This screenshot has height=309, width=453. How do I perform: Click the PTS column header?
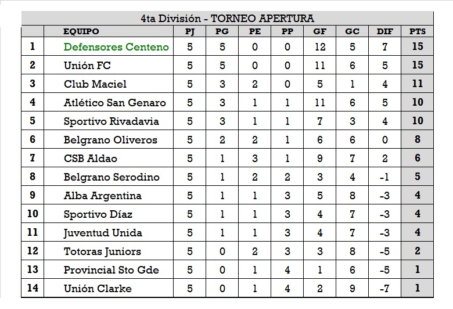click(416, 31)
